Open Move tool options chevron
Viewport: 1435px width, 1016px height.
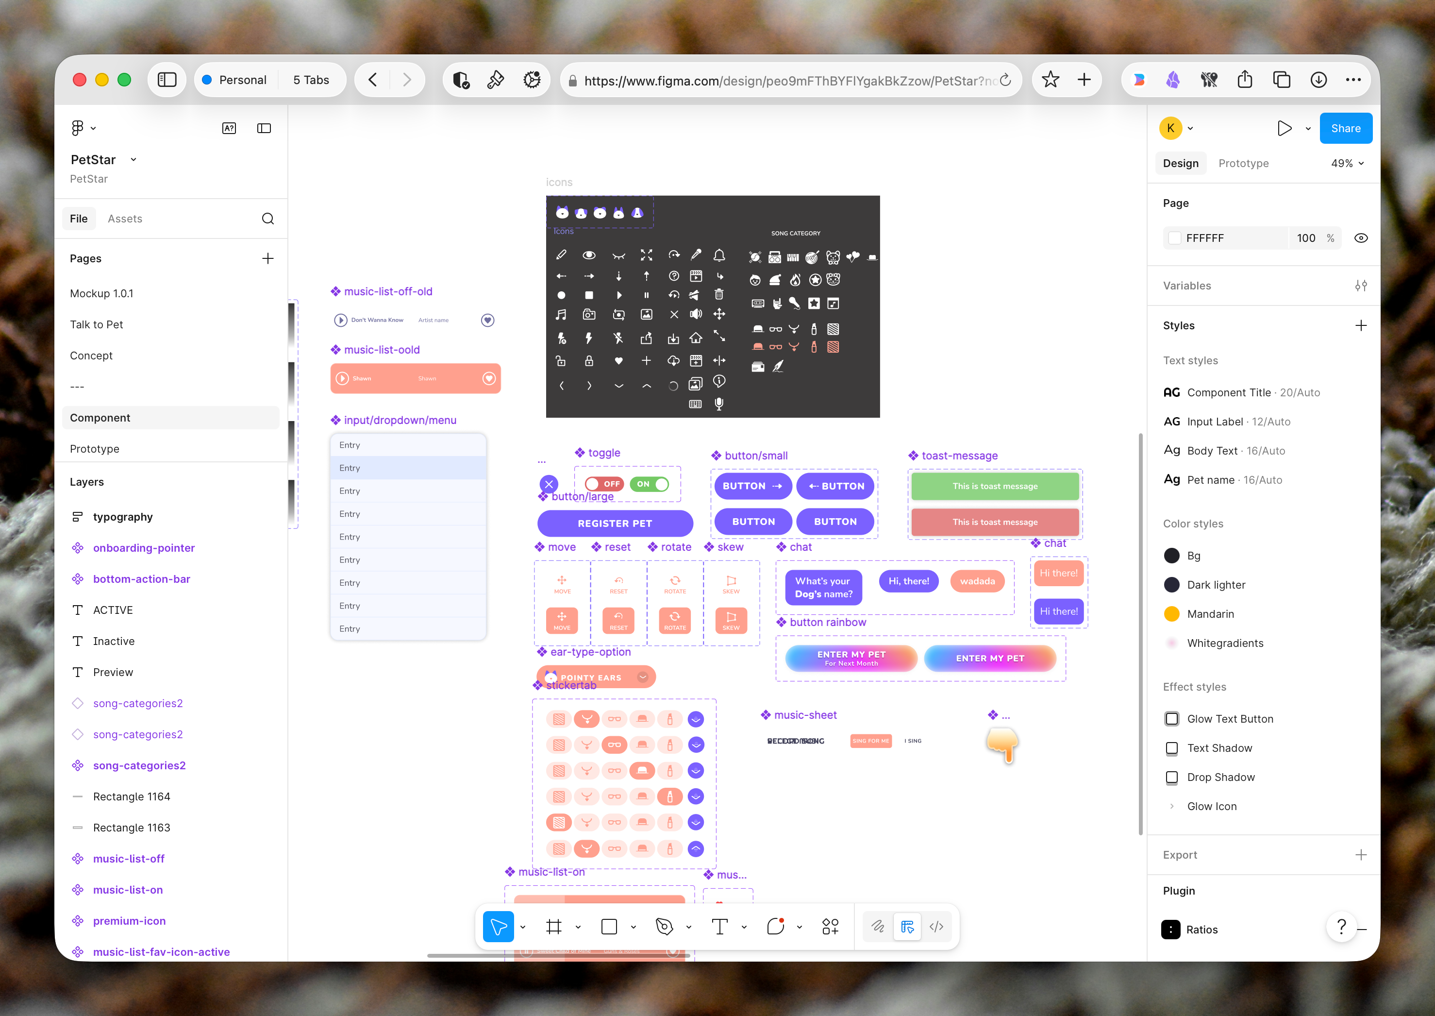click(x=523, y=927)
